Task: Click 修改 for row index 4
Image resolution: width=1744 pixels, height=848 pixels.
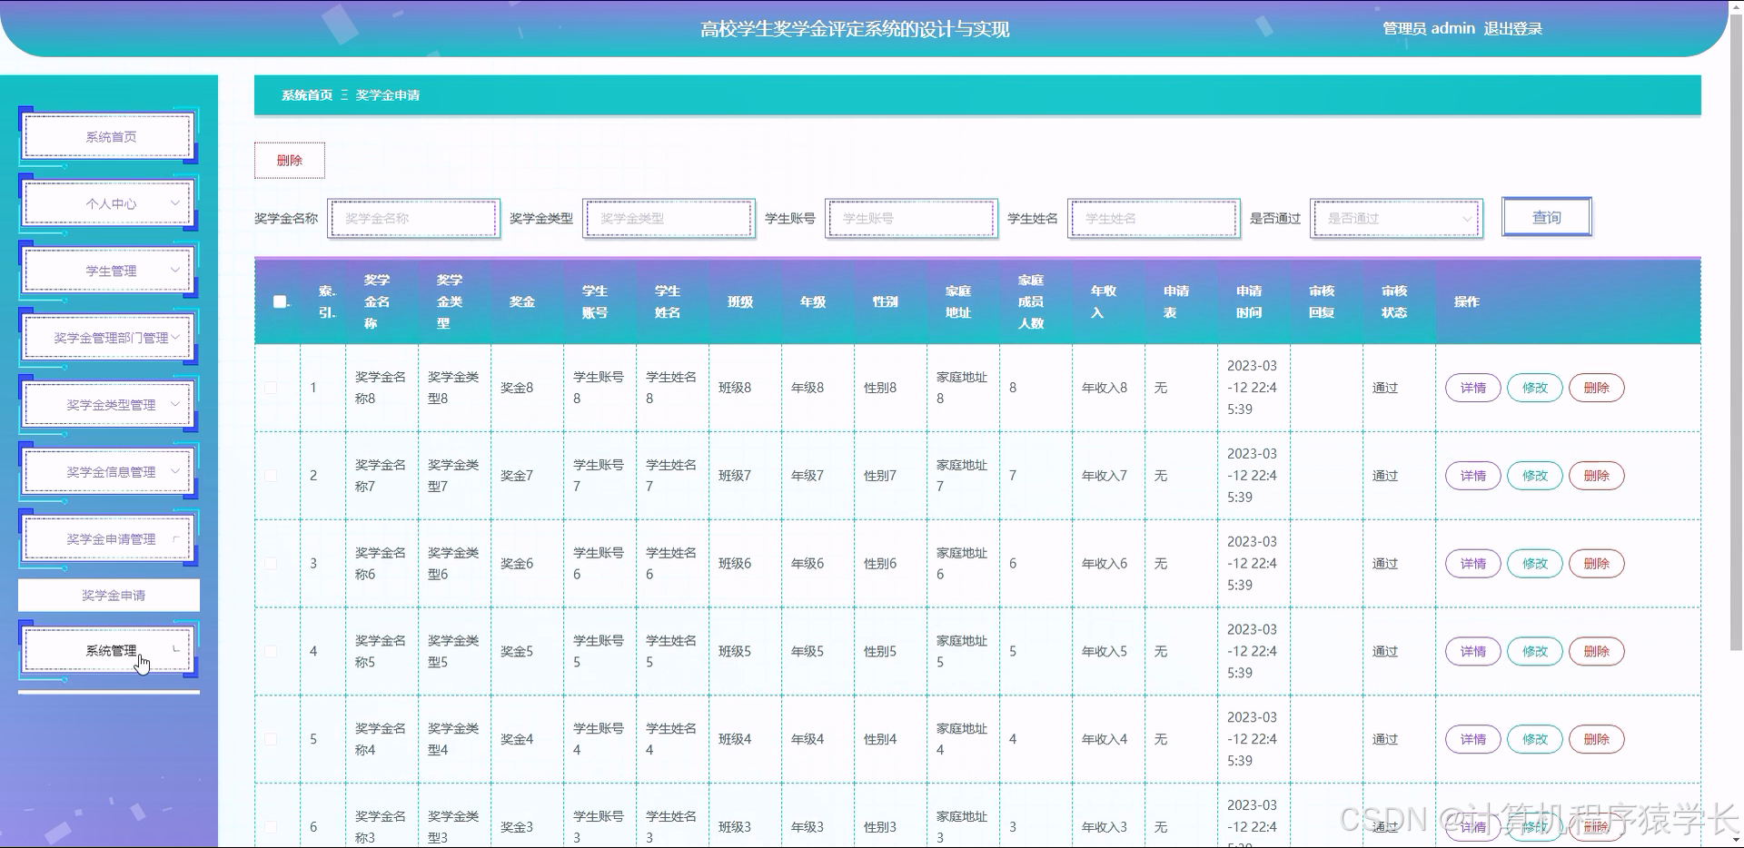Action: [x=1535, y=651]
